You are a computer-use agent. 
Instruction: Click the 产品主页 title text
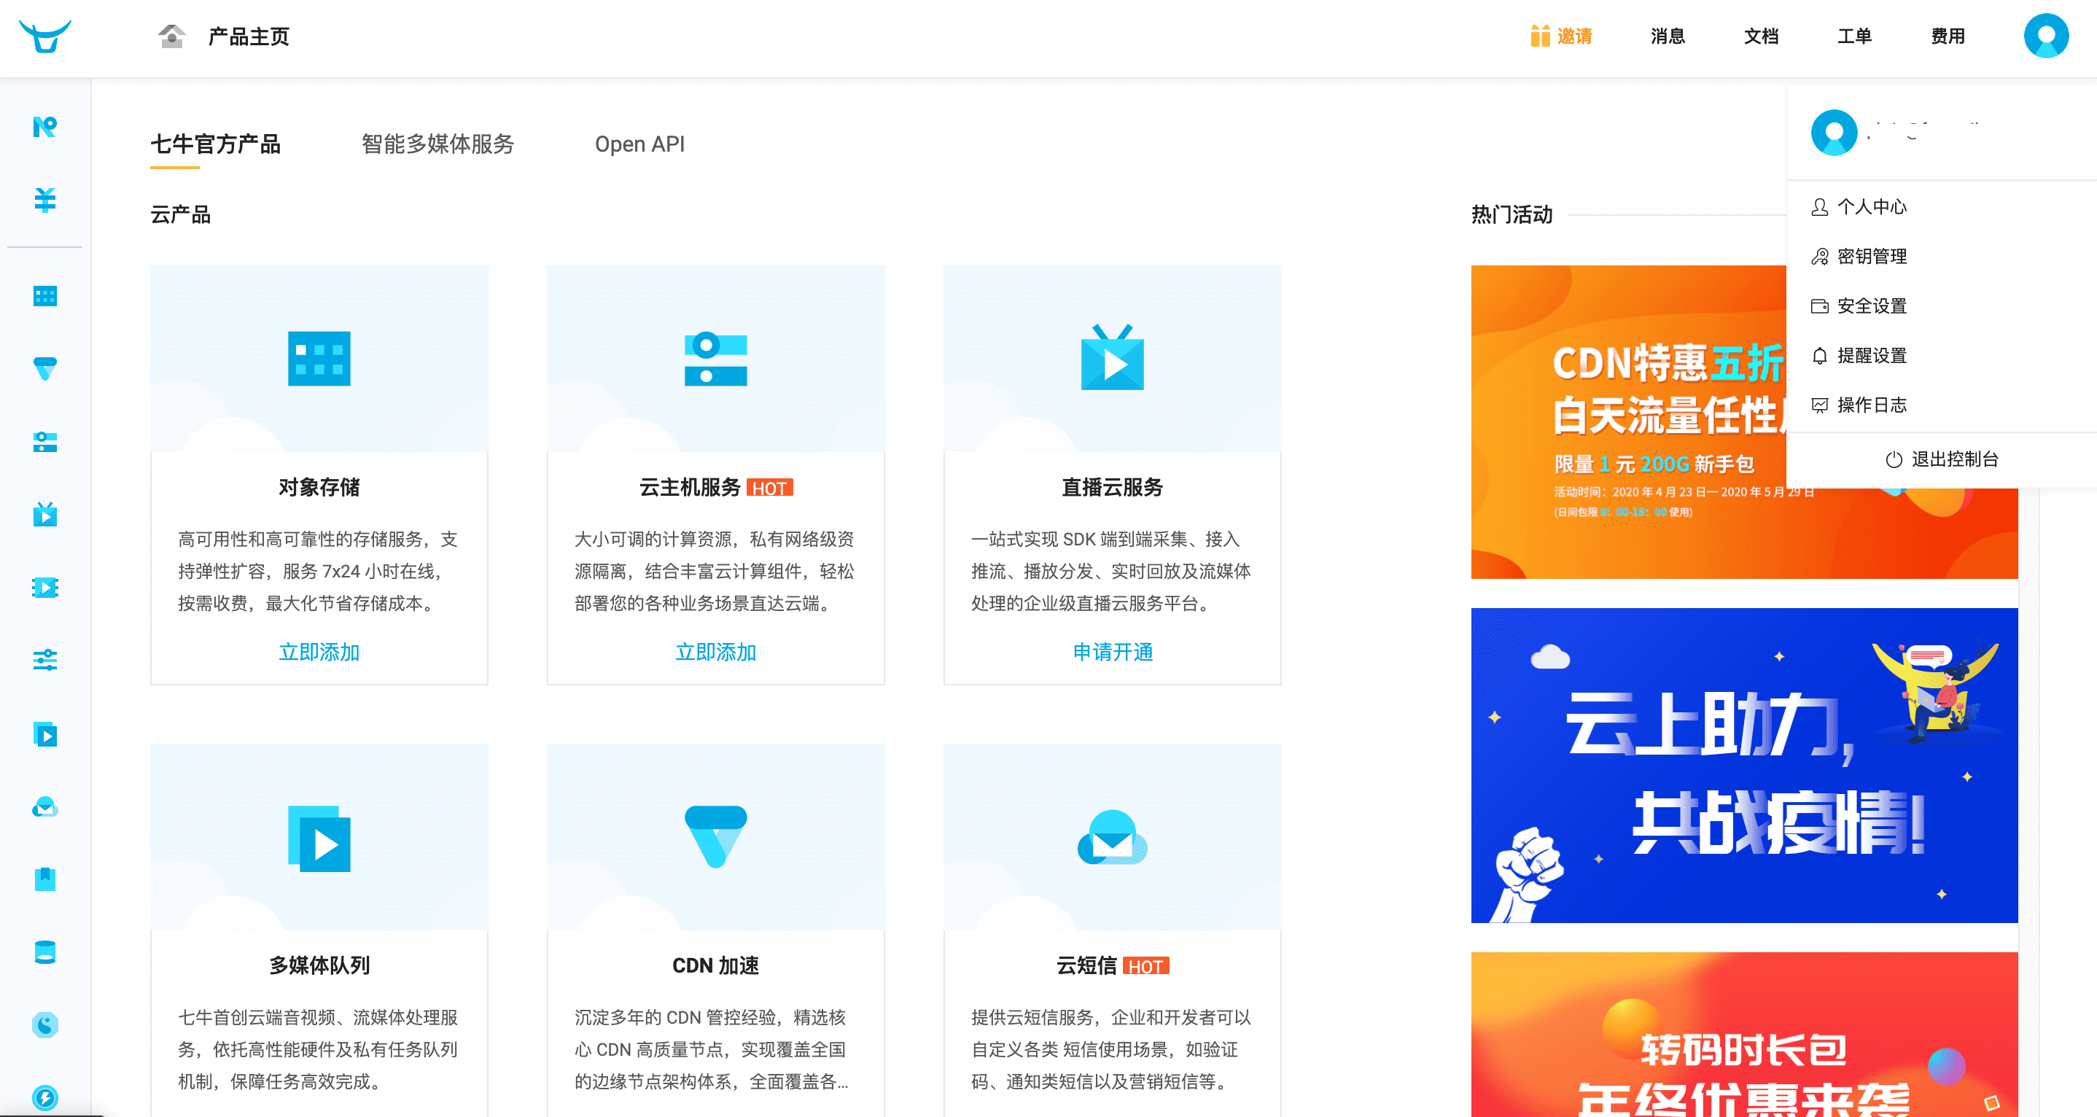(249, 36)
